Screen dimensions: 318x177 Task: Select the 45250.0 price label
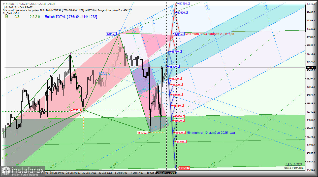[181, 142]
